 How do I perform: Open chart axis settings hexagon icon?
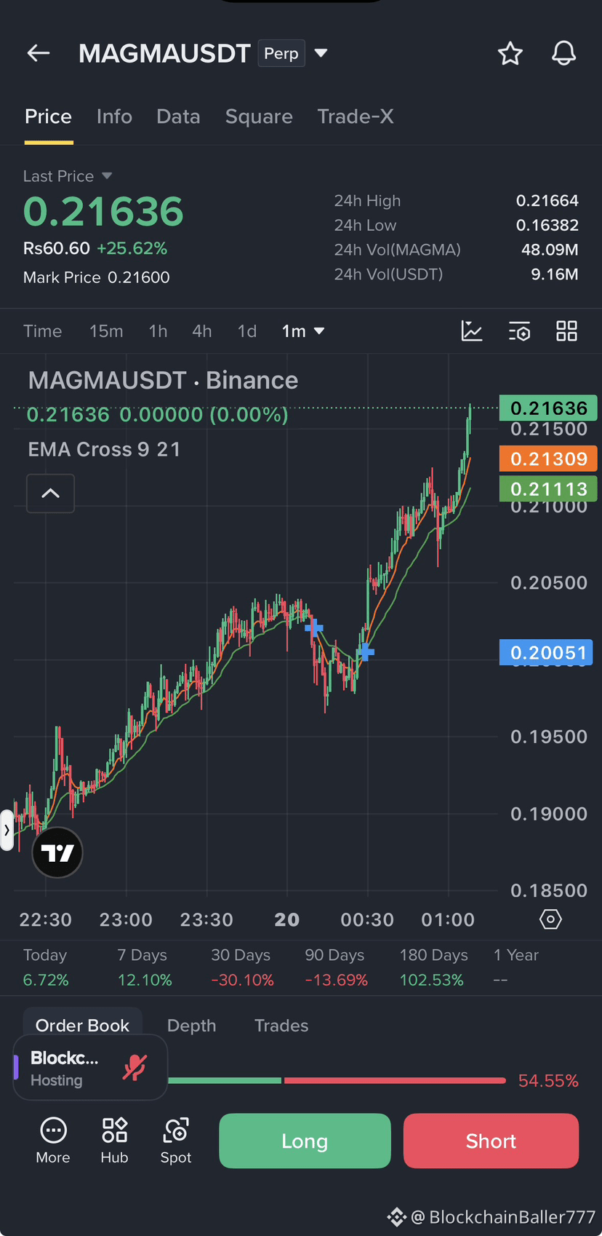pyautogui.click(x=550, y=919)
